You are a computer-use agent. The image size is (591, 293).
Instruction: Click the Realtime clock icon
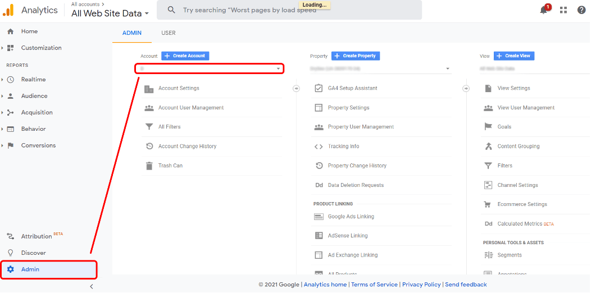click(11, 80)
